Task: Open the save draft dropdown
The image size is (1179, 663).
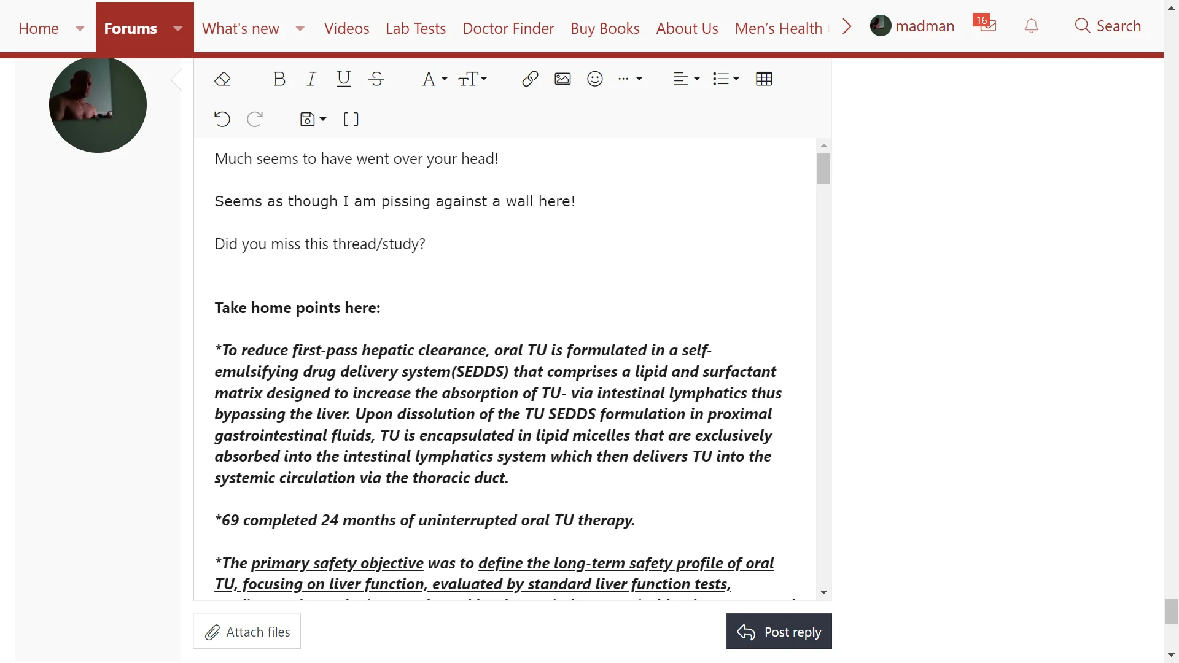Action: 313,119
